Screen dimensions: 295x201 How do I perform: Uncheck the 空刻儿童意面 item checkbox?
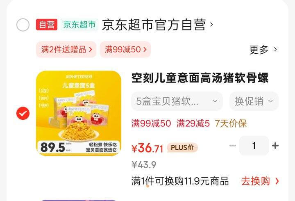click(x=23, y=113)
